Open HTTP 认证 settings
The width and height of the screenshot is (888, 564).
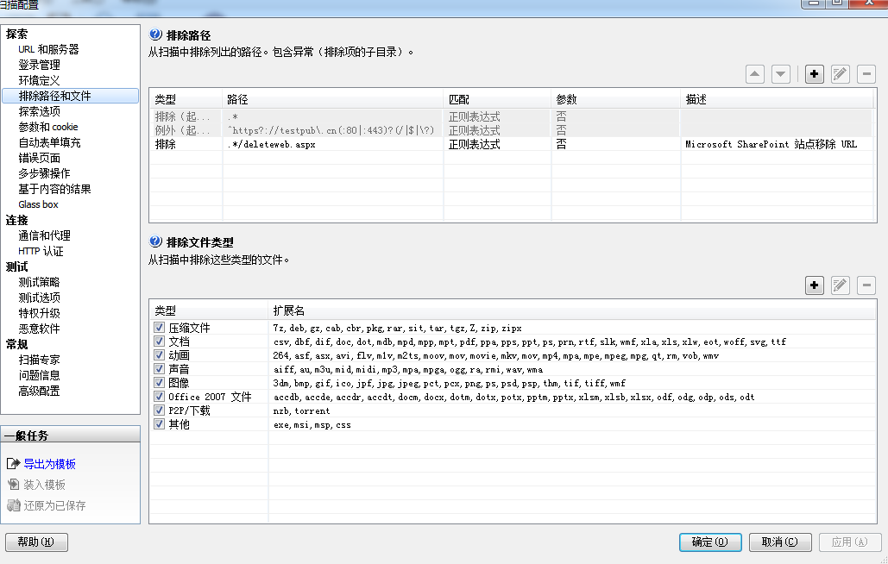[x=41, y=251]
